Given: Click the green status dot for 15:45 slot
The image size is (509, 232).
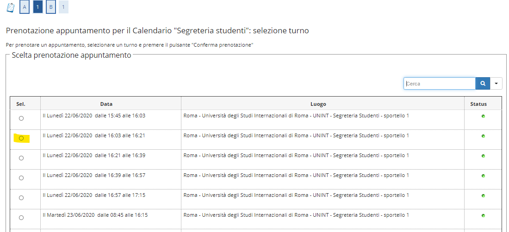Looking at the screenshot, I should (483, 116).
